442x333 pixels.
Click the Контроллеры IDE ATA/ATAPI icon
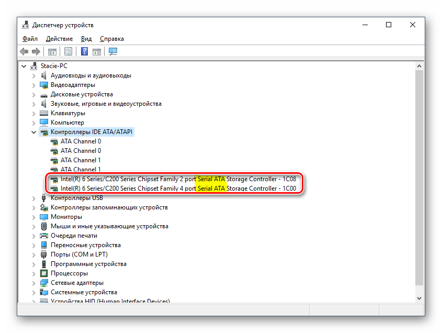pyautogui.click(x=44, y=132)
